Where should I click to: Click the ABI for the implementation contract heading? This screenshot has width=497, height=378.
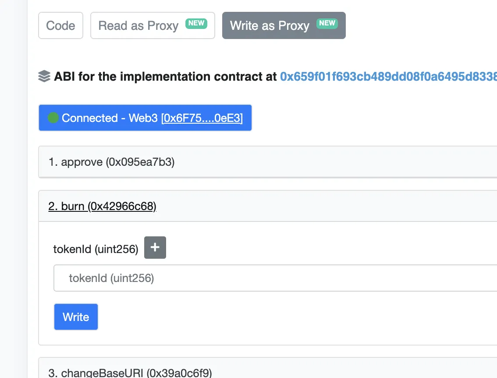166,77
